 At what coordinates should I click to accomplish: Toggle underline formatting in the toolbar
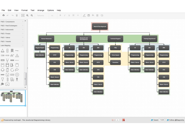pyautogui.click(x=69, y=15)
